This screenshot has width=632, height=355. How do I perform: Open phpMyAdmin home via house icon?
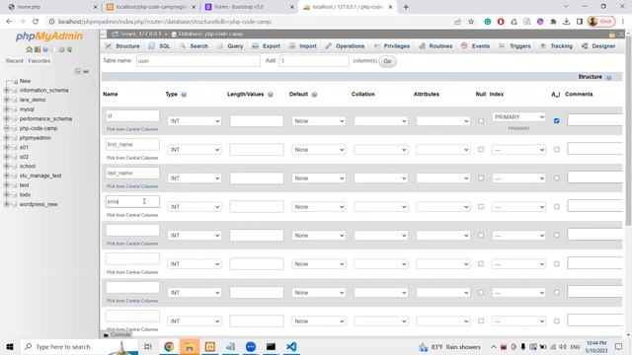(x=29, y=49)
